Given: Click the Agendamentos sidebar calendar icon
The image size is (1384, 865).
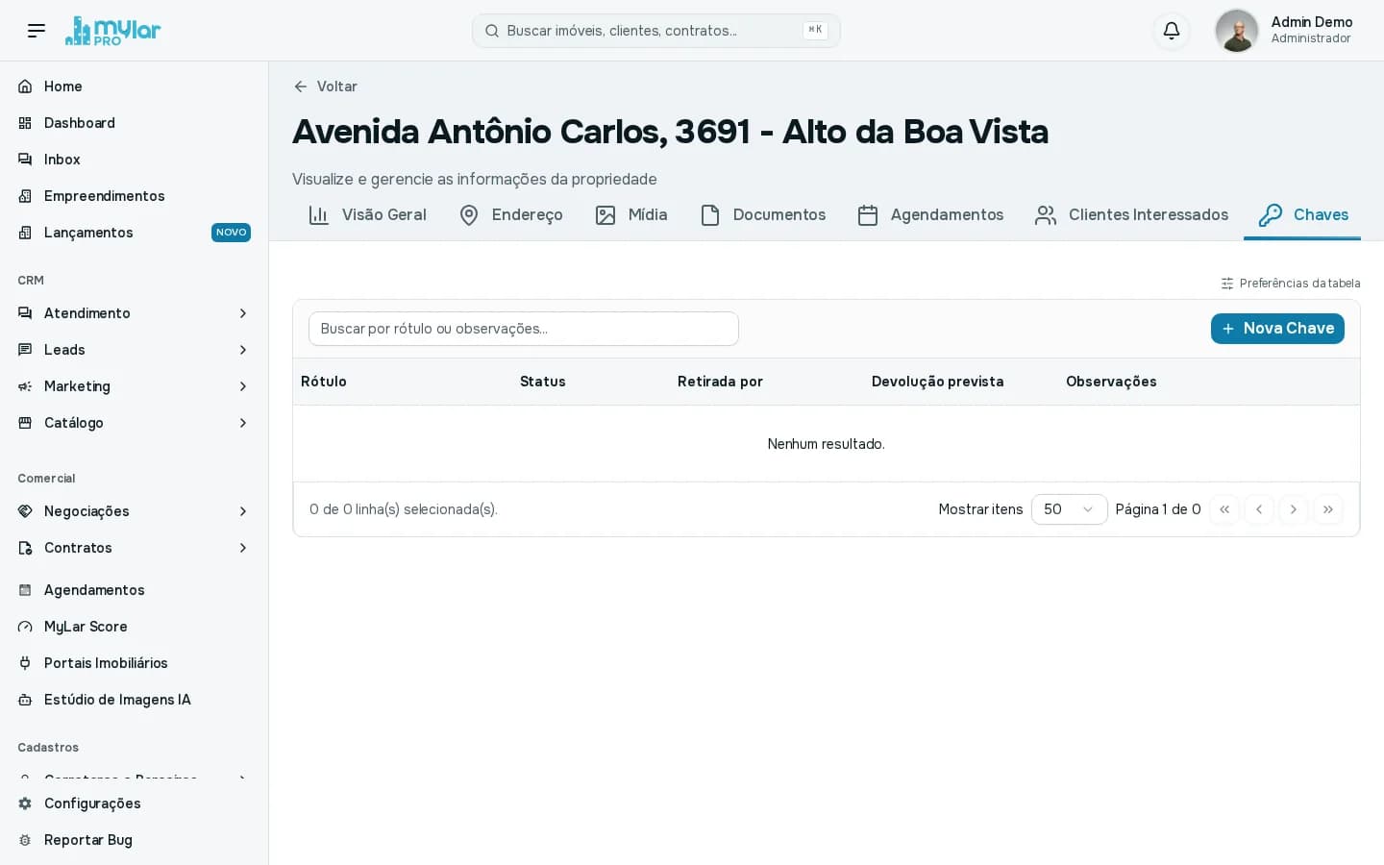Looking at the screenshot, I should point(25,590).
